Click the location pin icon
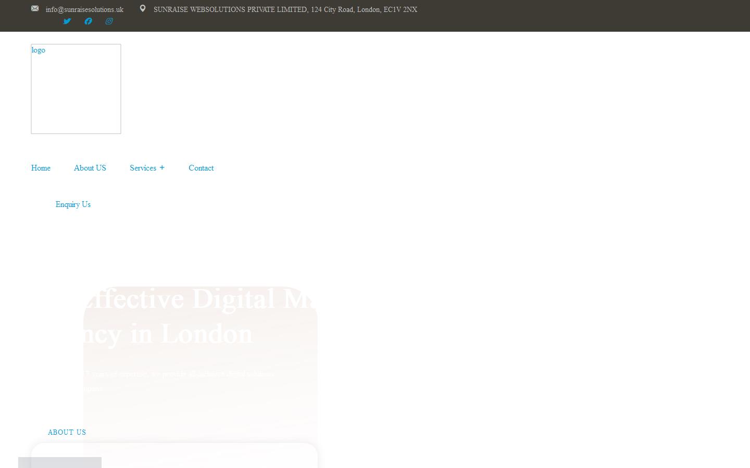The width and height of the screenshot is (750, 468). 143,8
